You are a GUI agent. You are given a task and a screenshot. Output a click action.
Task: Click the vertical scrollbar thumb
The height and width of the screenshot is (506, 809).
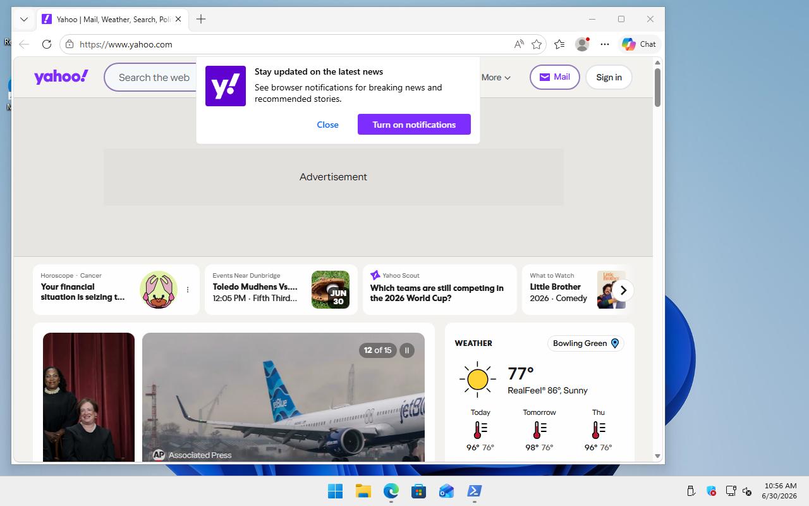[x=657, y=87]
